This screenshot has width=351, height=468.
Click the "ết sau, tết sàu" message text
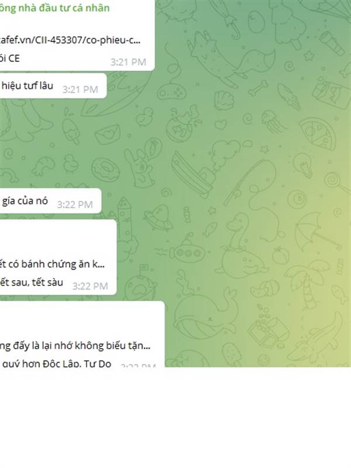32,282
